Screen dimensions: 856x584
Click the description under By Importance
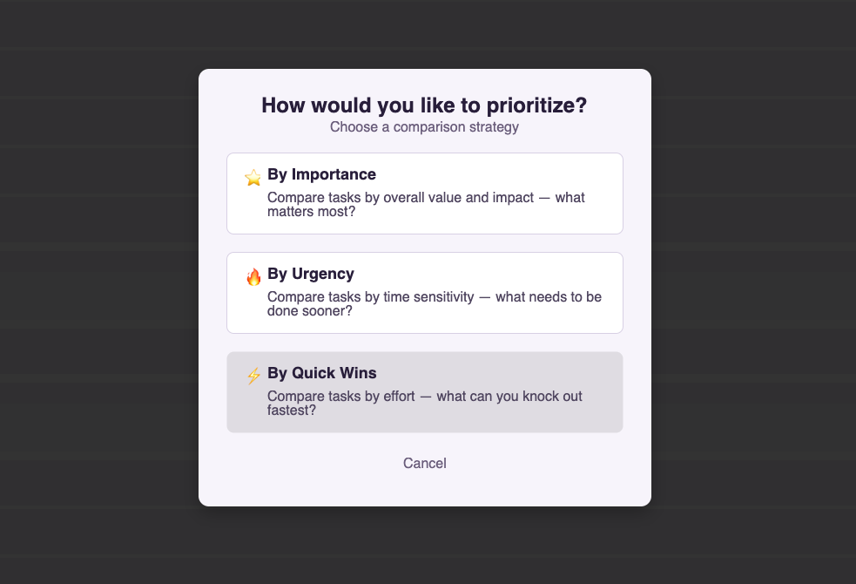click(x=426, y=204)
